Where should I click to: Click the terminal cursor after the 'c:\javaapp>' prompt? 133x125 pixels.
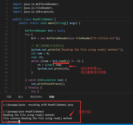[x=19, y=122]
